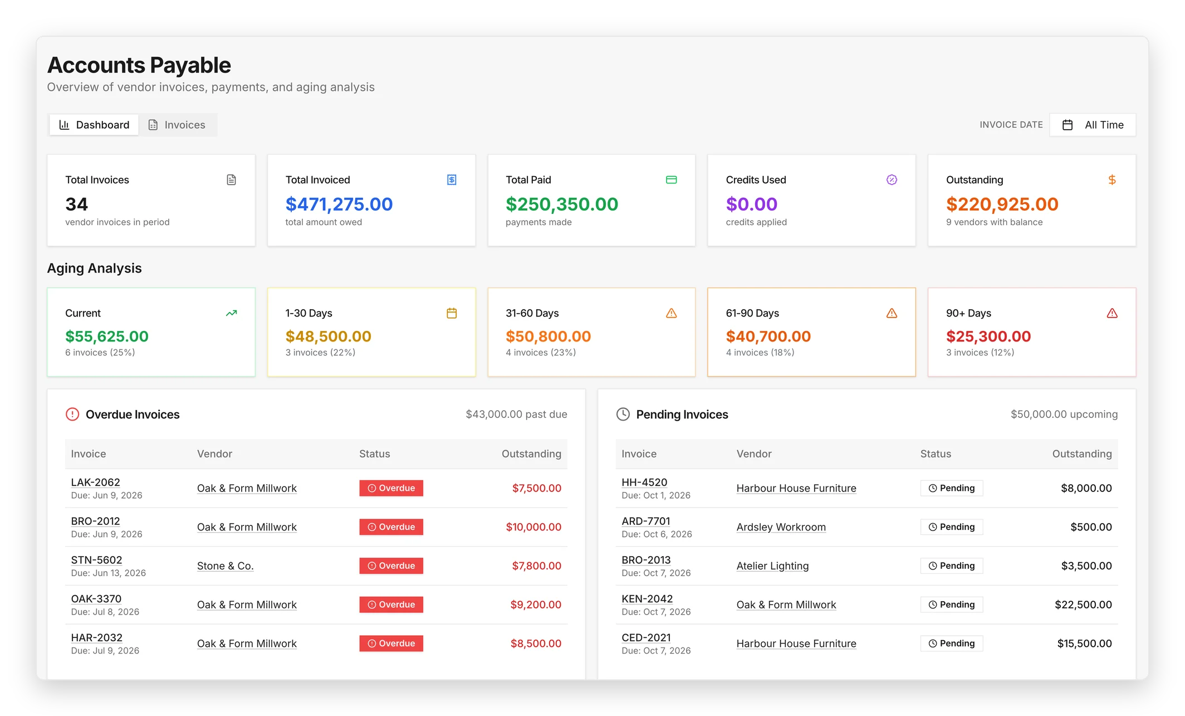Click the clock icon beside Pending Invoices
This screenshot has height=716, width=1185.
click(623, 414)
